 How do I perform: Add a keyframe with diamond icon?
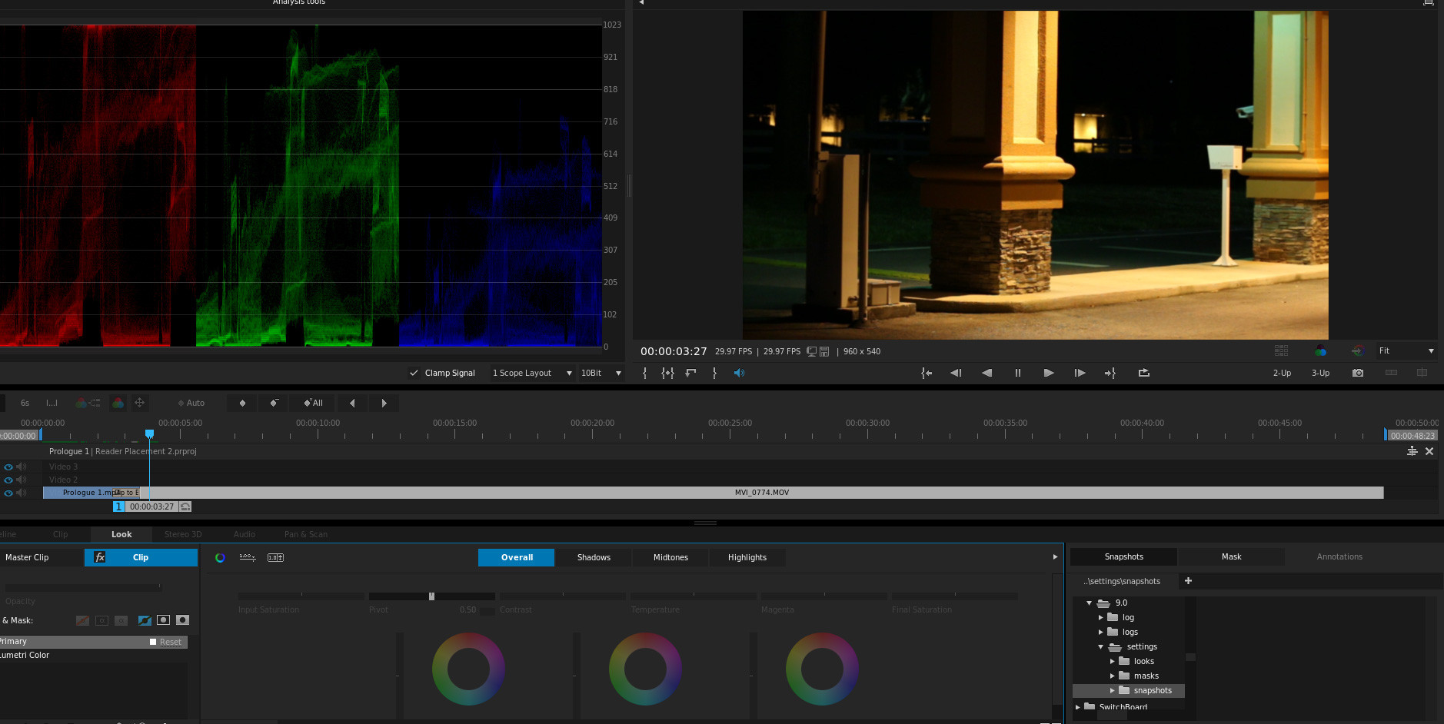coord(242,403)
